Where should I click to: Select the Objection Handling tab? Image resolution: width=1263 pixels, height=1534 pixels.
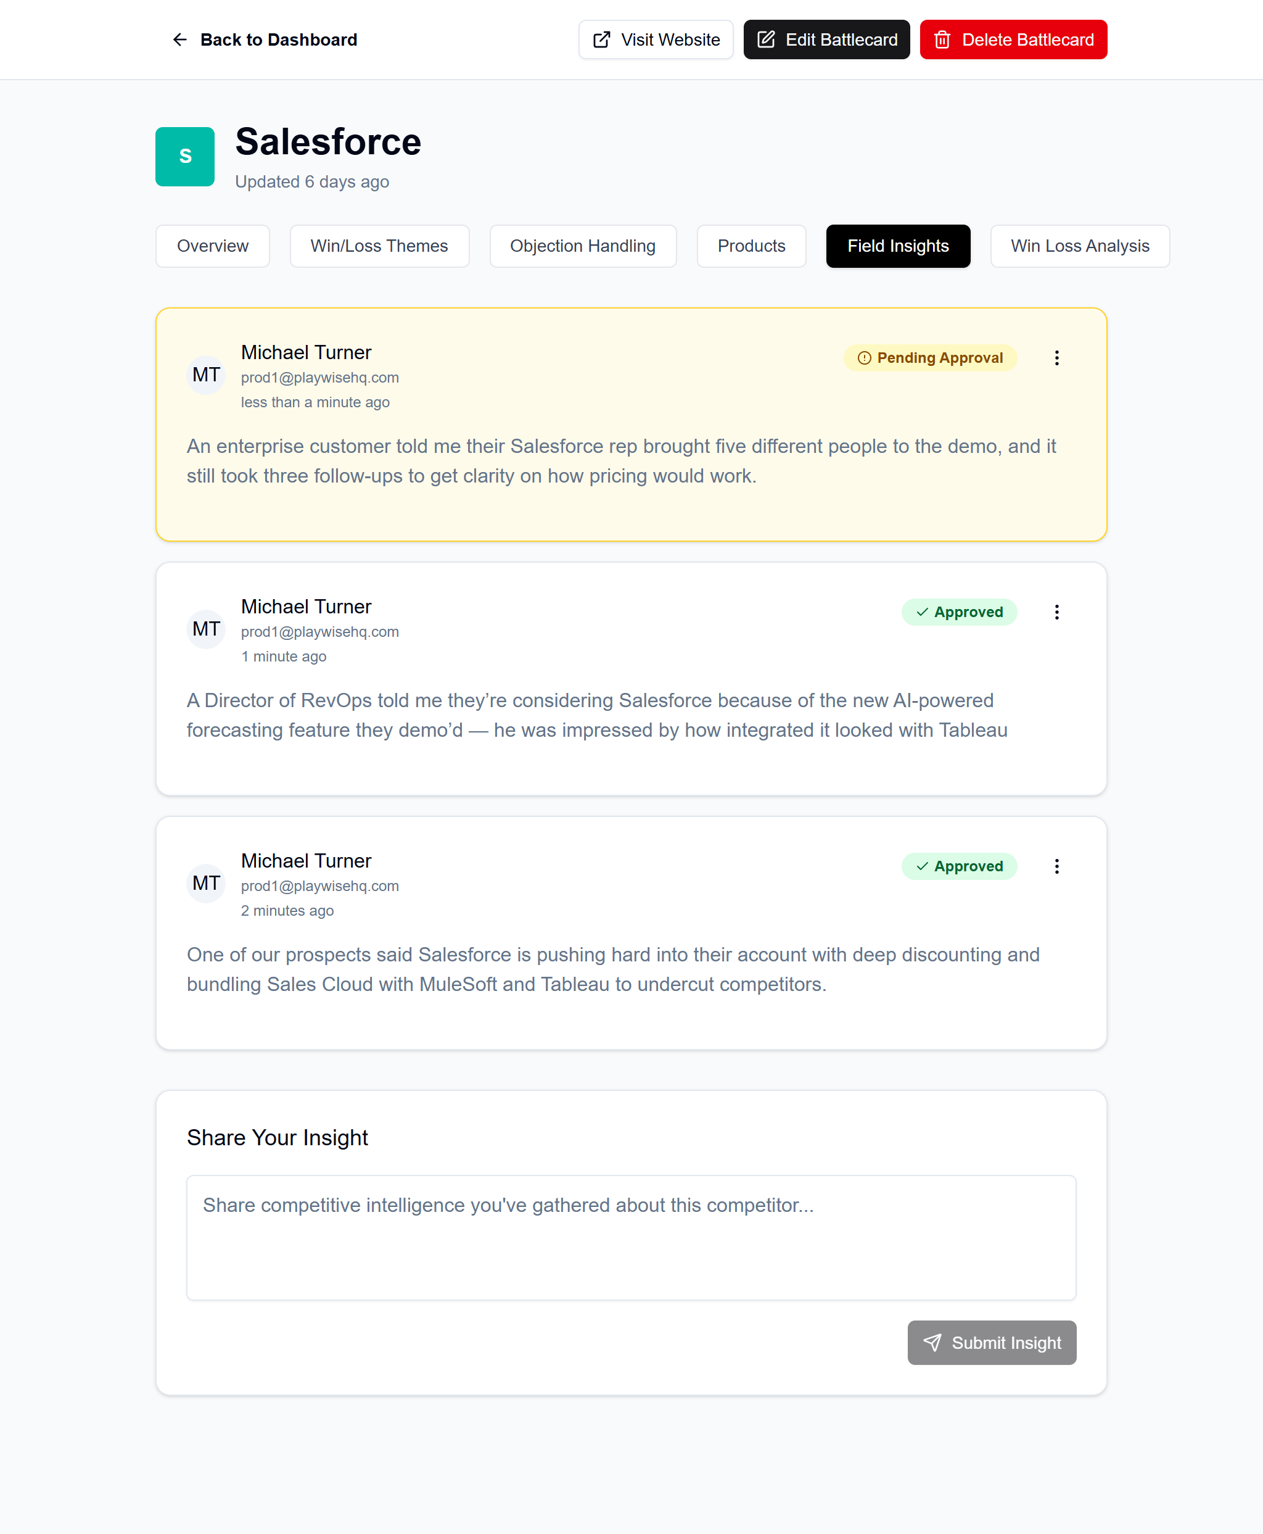[x=583, y=246]
